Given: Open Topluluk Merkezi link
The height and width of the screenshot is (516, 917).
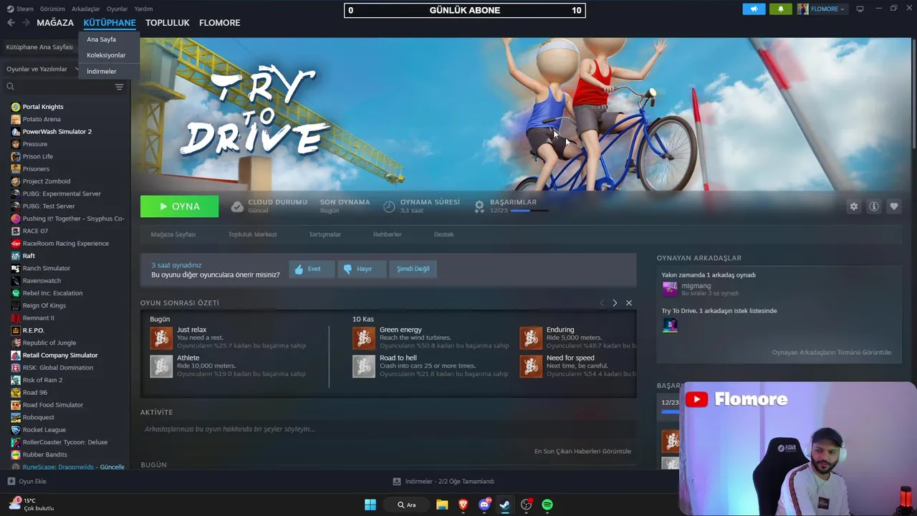Looking at the screenshot, I should click(252, 234).
